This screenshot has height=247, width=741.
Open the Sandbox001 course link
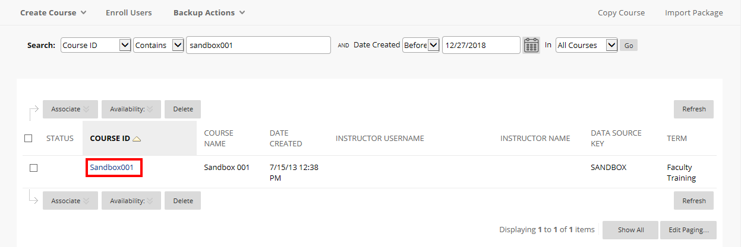coord(112,168)
